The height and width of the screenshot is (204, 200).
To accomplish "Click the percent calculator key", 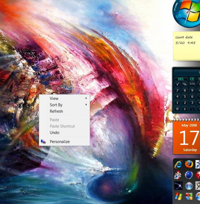I will pyautogui.click(x=185, y=84).
